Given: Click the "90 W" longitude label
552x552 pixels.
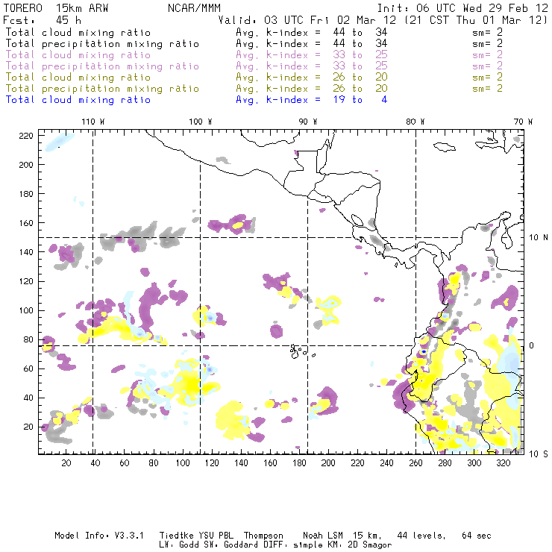Looking at the screenshot, I should tap(308, 122).
